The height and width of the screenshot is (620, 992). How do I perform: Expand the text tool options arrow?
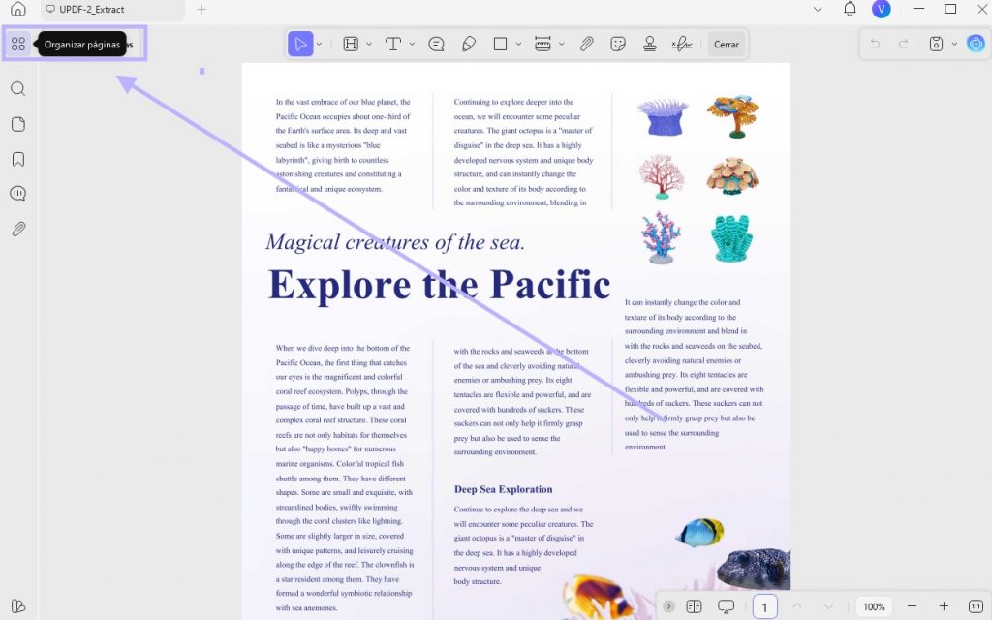coord(412,45)
